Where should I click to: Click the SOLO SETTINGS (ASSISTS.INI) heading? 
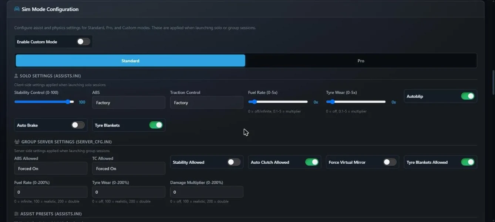pyautogui.click(x=50, y=76)
